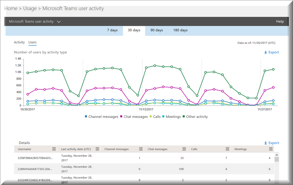This screenshot has width=293, height=185.
Task: Select the 90 days view
Action: [x=157, y=30]
